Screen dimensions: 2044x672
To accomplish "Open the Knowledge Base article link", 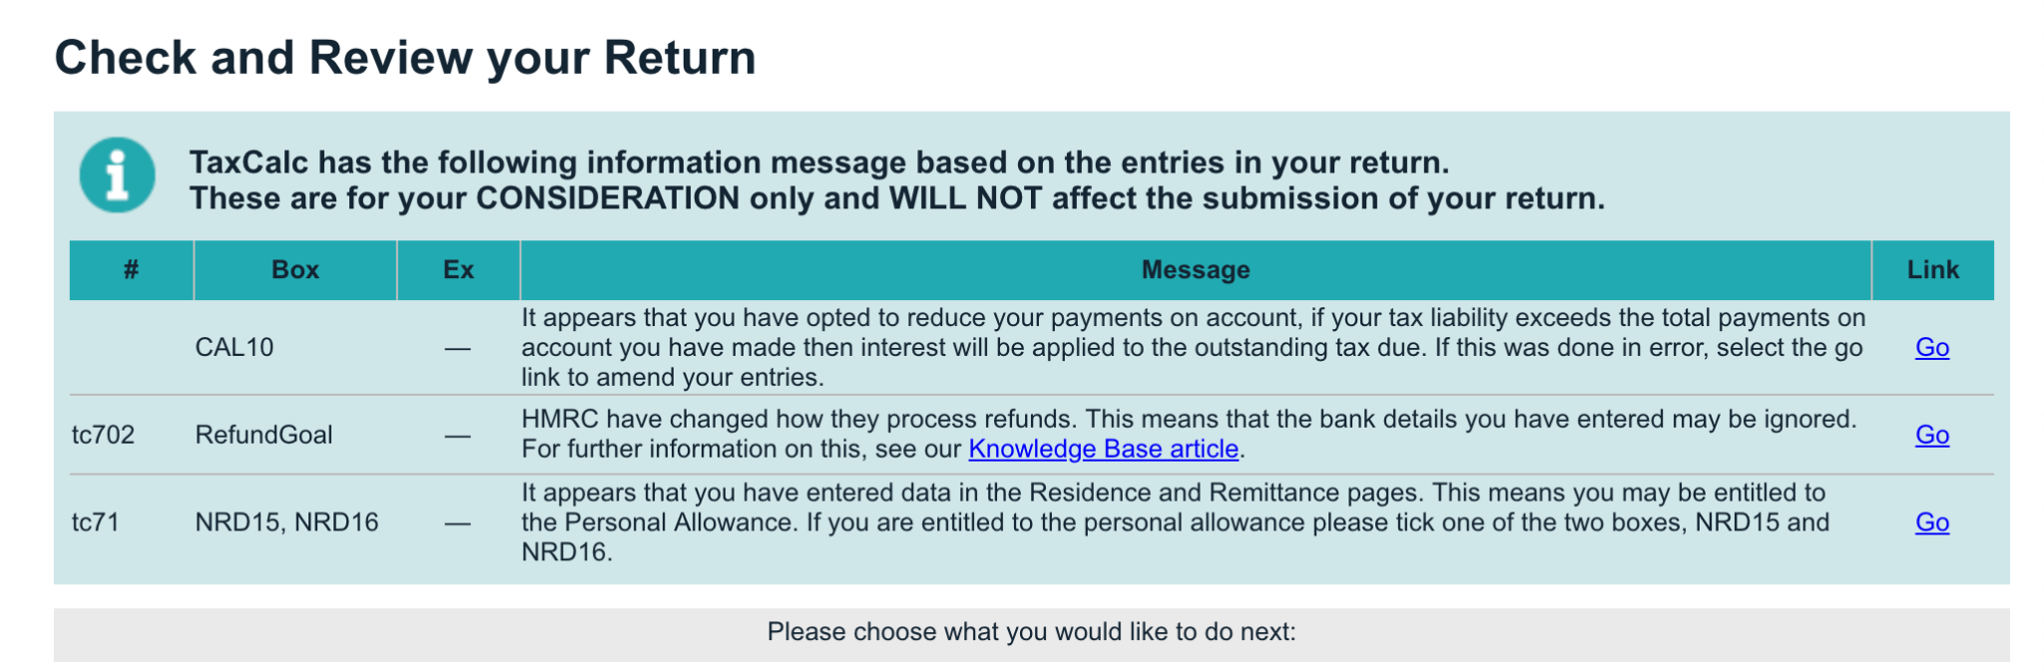I will click(x=1103, y=450).
